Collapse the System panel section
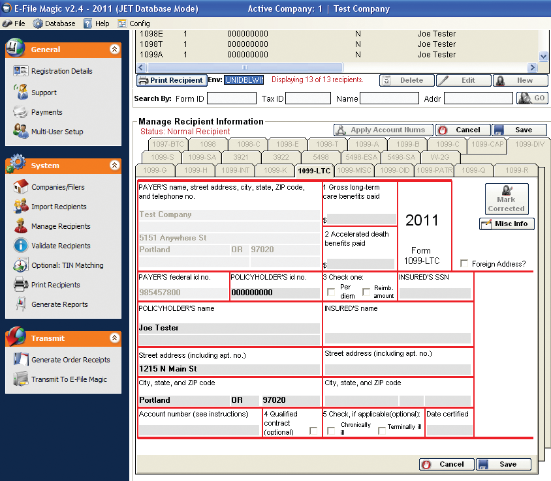 [114, 166]
